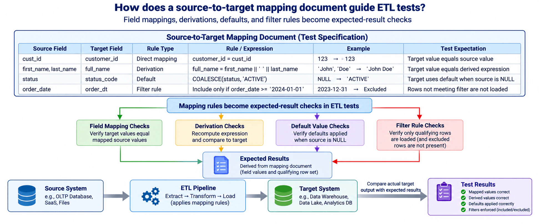Click the Mapping rules become expected-result checks banner
The width and height of the screenshot is (539, 224).
tap(269, 105)
